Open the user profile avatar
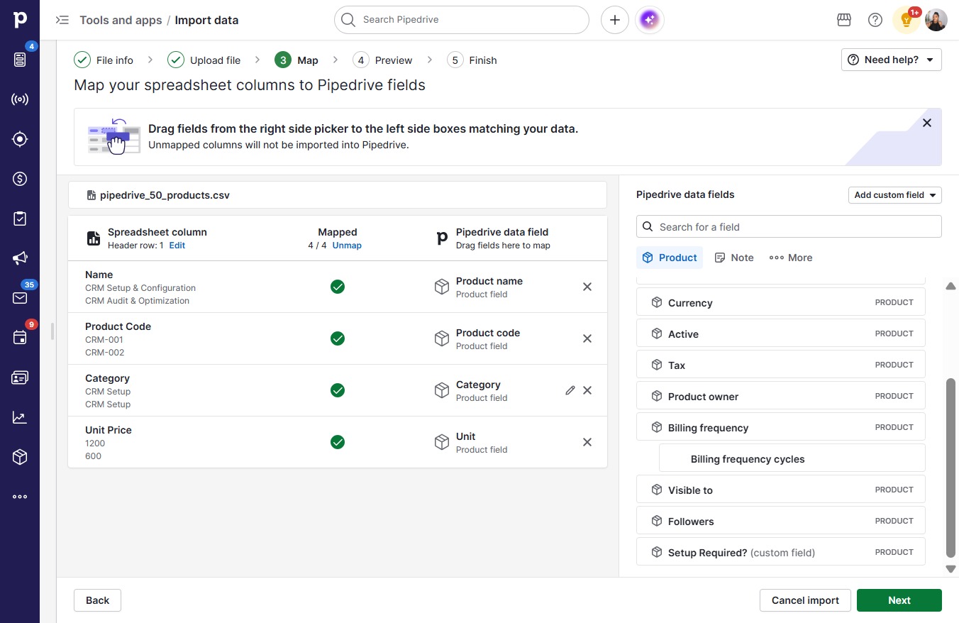Viewport: 959px width, 623px height. pos(936,20)
